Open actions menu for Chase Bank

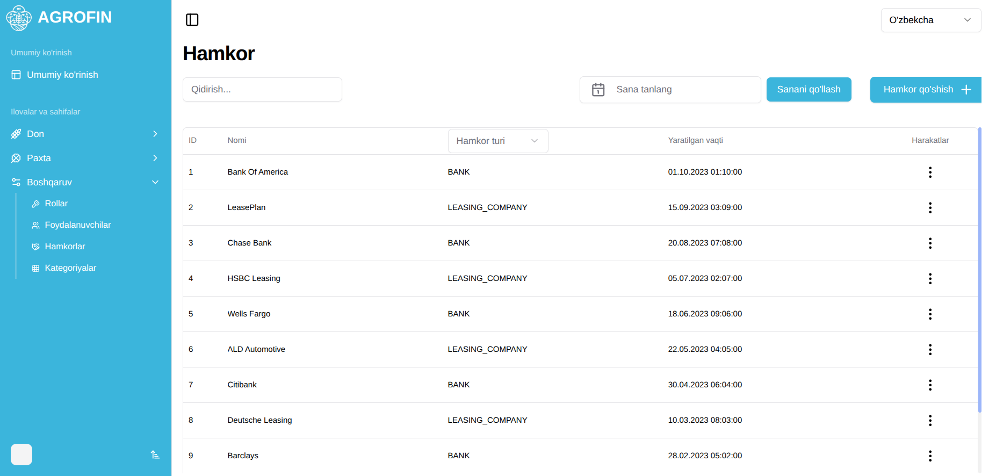tap(930, 243)
